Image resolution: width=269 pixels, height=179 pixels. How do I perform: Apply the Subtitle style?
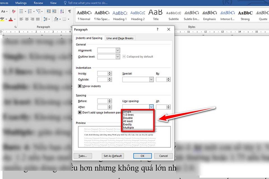pos(174,15)
